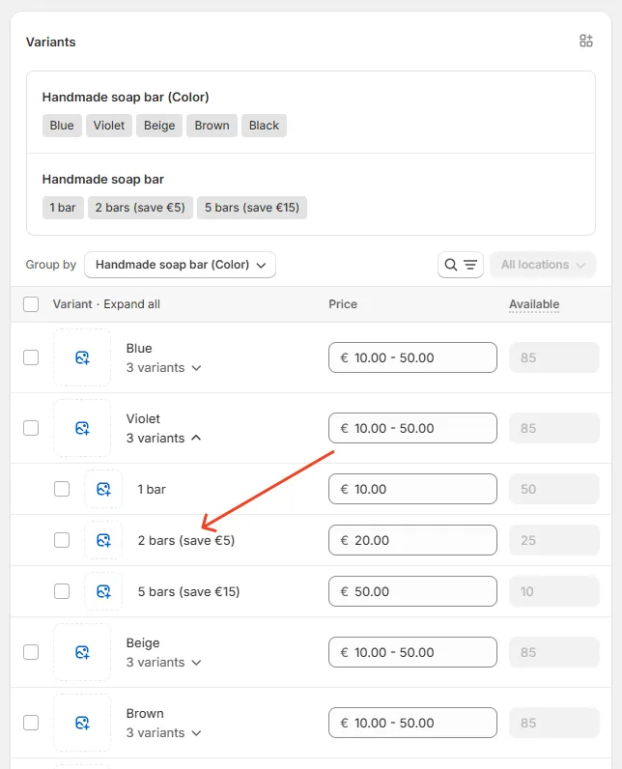
Task: Collapse the Violet 3 variants list
Action: point(164,438)
